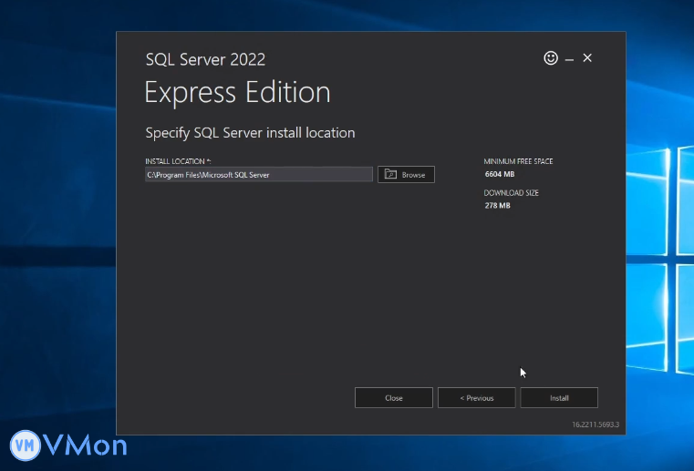The image size is (694, 471).
Task: Minimize the SQL Server installer window
Action: [x=570, y=59]
